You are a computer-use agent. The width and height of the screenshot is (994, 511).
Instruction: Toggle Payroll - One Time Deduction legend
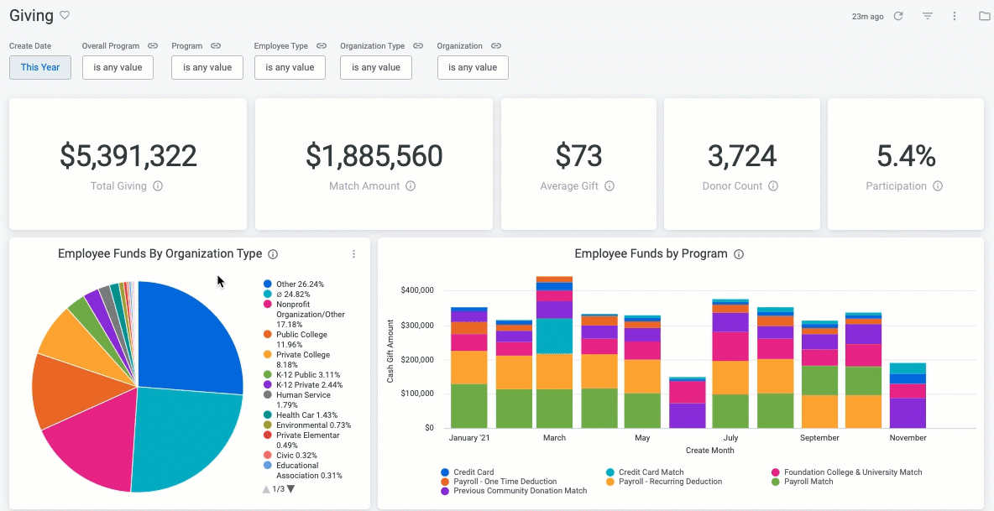(x=499, y=482)
